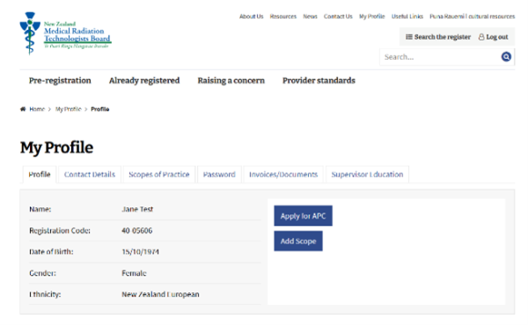Click the My Profile page heading
The image size is (528, 325).
tap(56, 148)
